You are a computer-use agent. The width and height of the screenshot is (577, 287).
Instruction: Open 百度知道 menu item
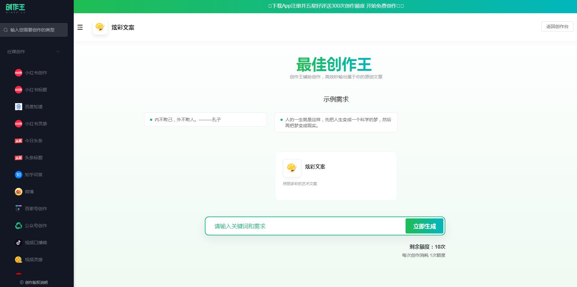coord(34,107)
